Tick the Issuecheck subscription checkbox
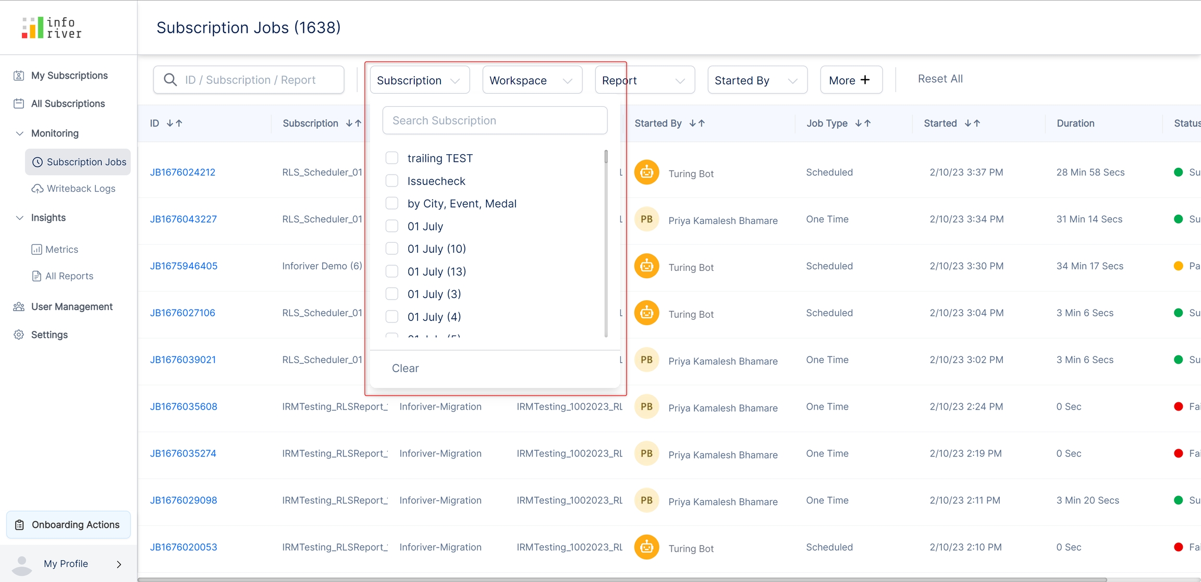1201x582 pixels. 391,181
